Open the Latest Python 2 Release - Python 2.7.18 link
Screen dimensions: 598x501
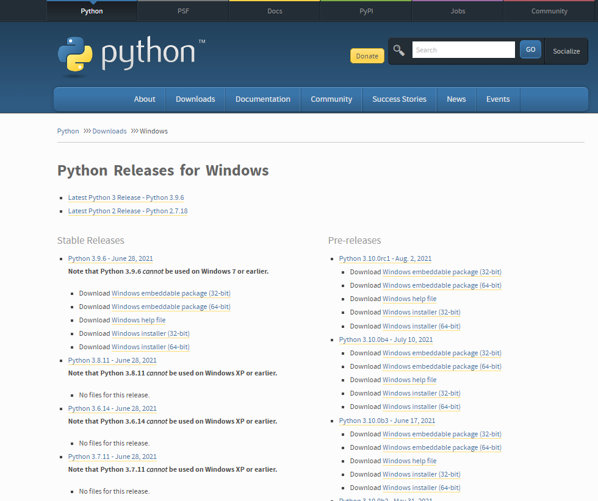point(128,211)
